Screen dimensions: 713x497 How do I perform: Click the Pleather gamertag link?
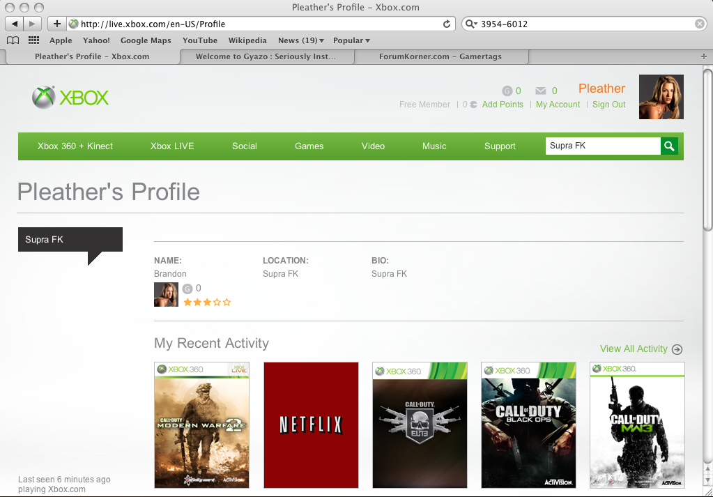(601, 89)
